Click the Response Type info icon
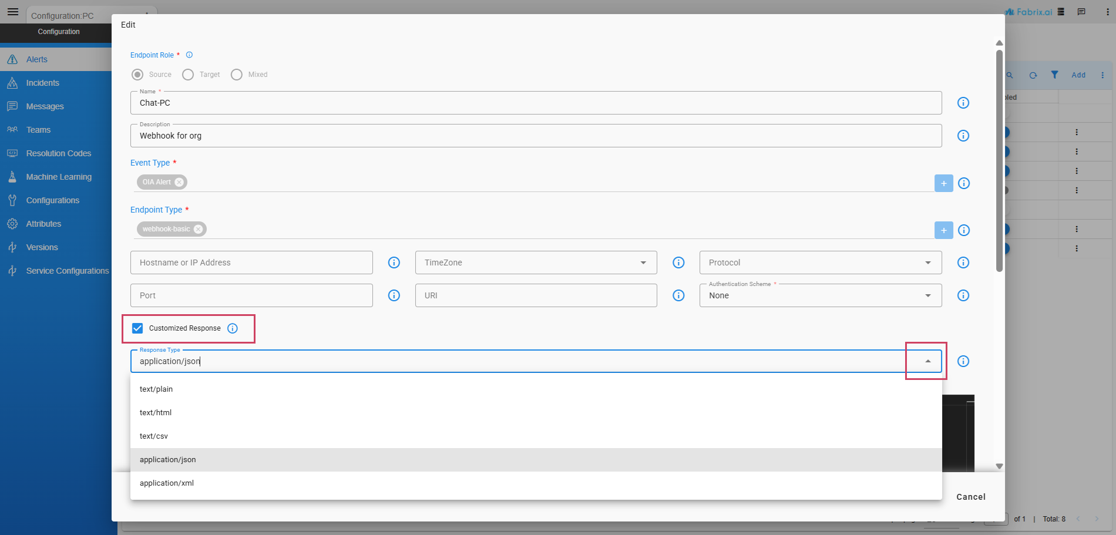The width and height of the screenshot is (1116, 535). pyautogui.click(x=963, y=361)
